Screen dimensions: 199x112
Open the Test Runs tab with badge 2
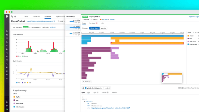pyautogui.click(x=93, y=23)
